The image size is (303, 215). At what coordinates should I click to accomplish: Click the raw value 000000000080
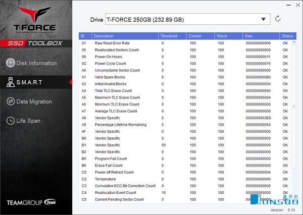click(258, 77)
